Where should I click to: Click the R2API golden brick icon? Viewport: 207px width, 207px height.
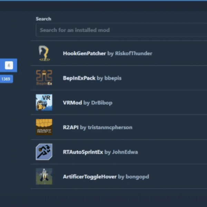pyautogui.click(x=44, y=127)
